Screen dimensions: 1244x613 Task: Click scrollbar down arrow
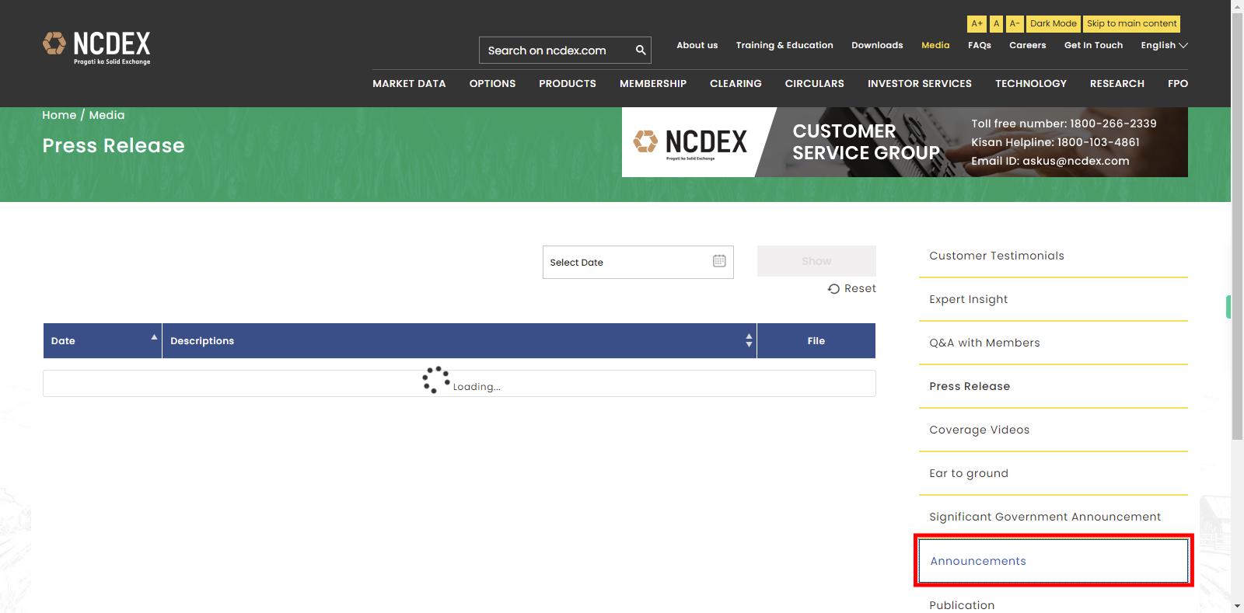coord(1237,606)
